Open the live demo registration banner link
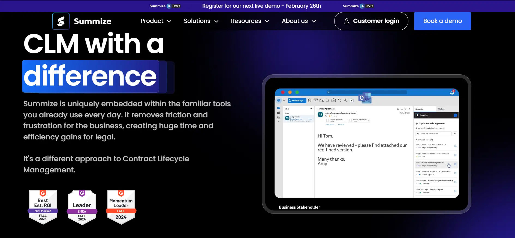 [261, 6]
